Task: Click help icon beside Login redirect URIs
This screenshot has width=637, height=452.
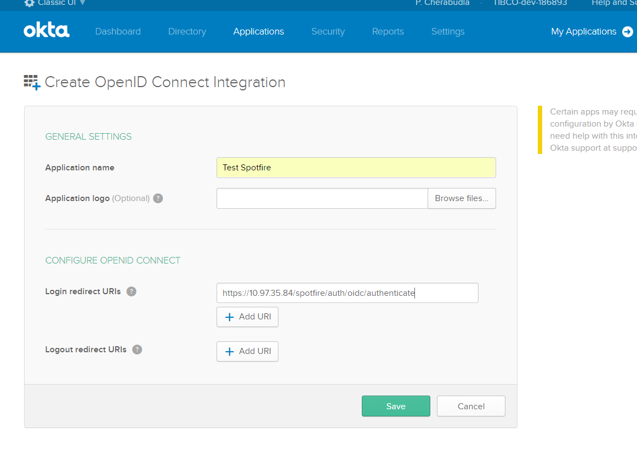Action: point(132,291)
